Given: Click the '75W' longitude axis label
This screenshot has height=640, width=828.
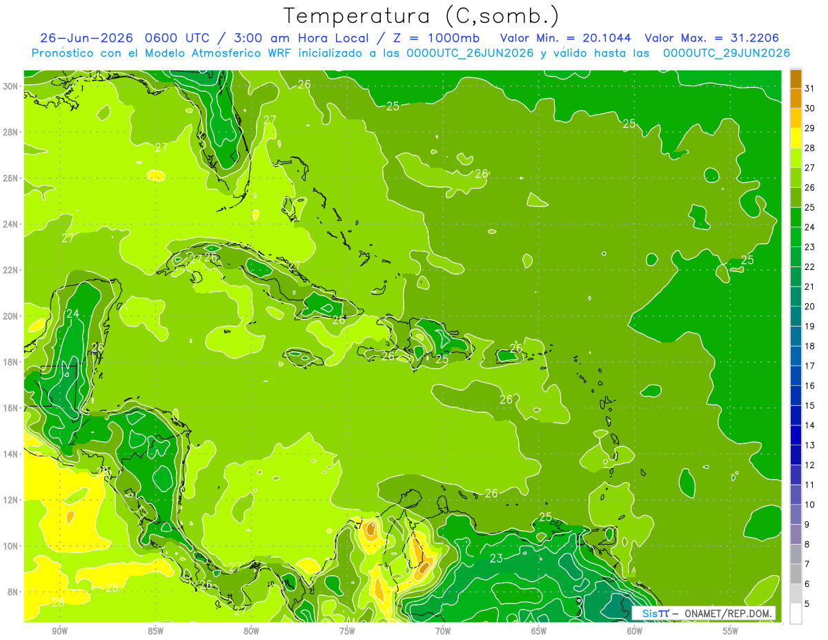Looking at the screenshot, I should (347, 631).
